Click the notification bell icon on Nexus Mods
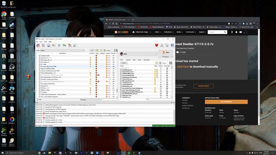This screenshot has width=276, height=155. tap(236, 32)
